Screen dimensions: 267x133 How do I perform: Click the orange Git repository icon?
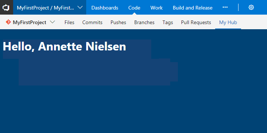tap(8, 22)
